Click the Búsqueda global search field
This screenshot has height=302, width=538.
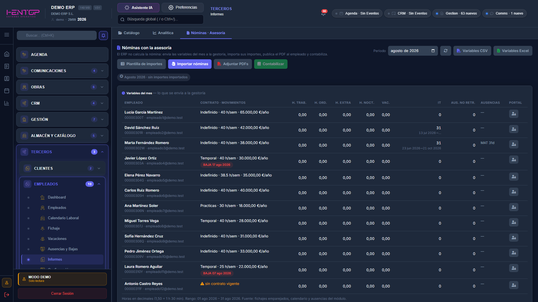tap(160, 19)
